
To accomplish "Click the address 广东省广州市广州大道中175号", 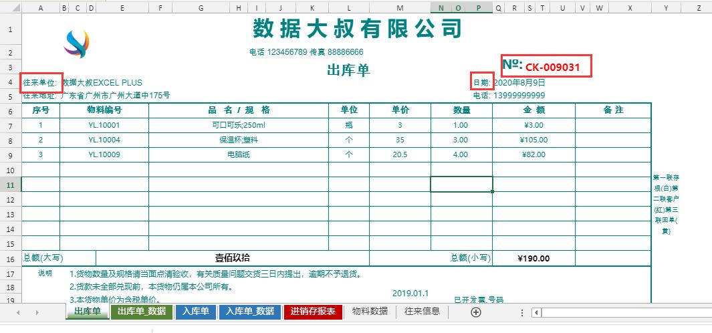I will coord(116,96).
